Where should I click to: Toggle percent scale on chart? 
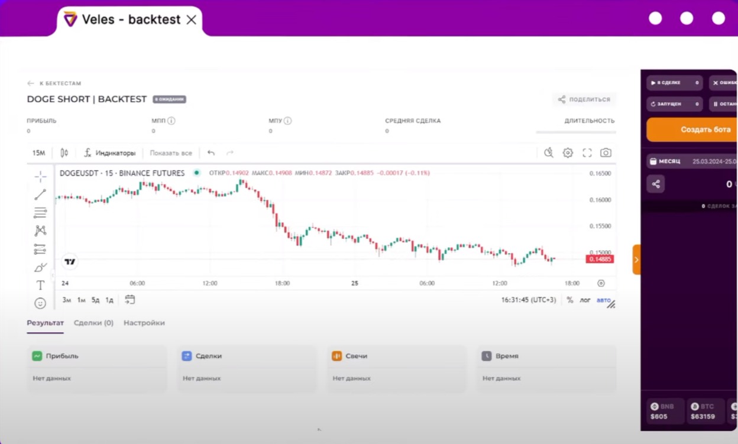pyautogui.click(x=570, y=300)
